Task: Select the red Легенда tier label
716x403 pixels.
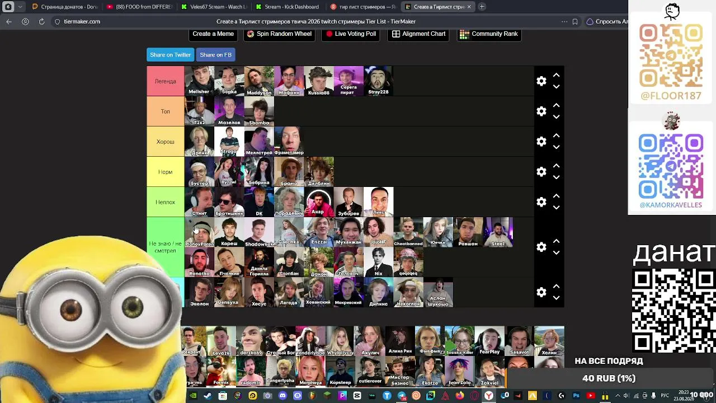Action: (166, 81)
